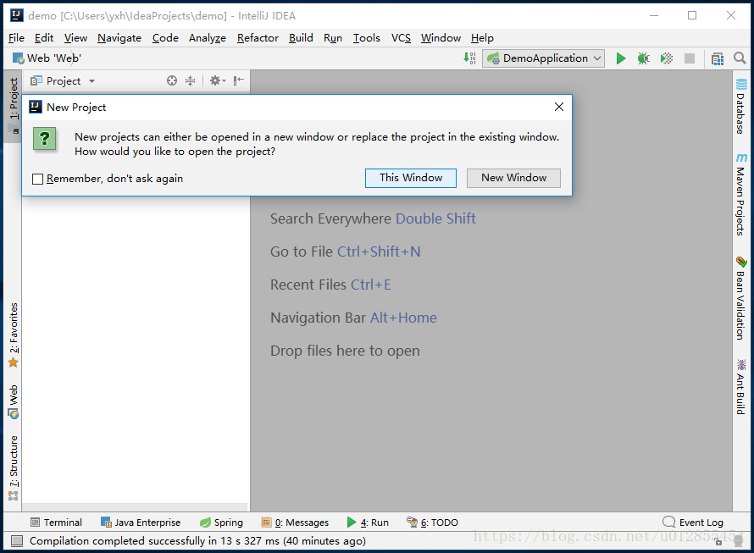Click tool window toggle icon in status bar
The height and width of the screenshot is (553, 754).
(x=17, y=541)
